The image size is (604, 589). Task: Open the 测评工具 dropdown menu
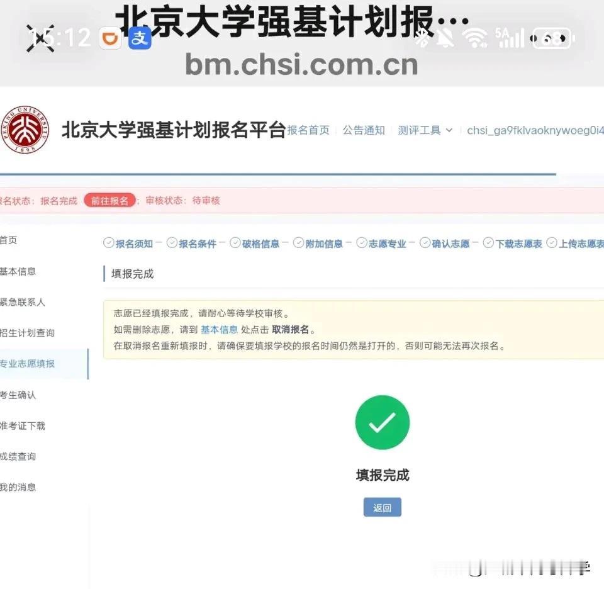point(425,131)
